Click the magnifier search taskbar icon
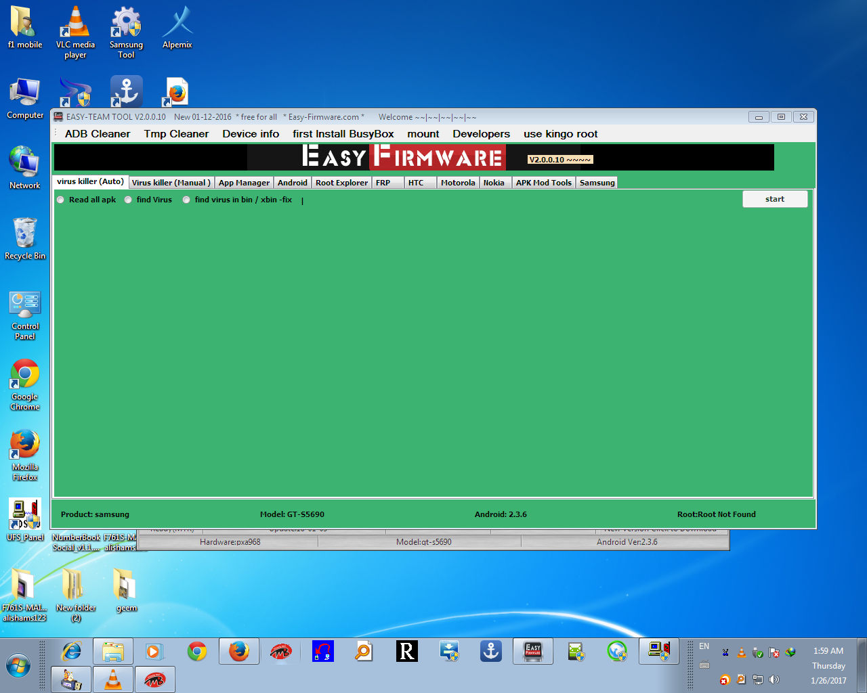Viewport: 867px width, 693px height. pyautogui.click(x=365, y=652)
